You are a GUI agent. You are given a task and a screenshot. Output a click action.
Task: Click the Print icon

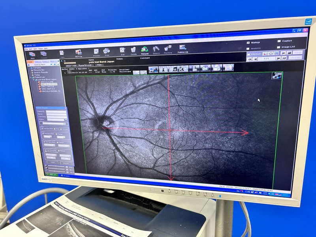click(x=106, y=52)
